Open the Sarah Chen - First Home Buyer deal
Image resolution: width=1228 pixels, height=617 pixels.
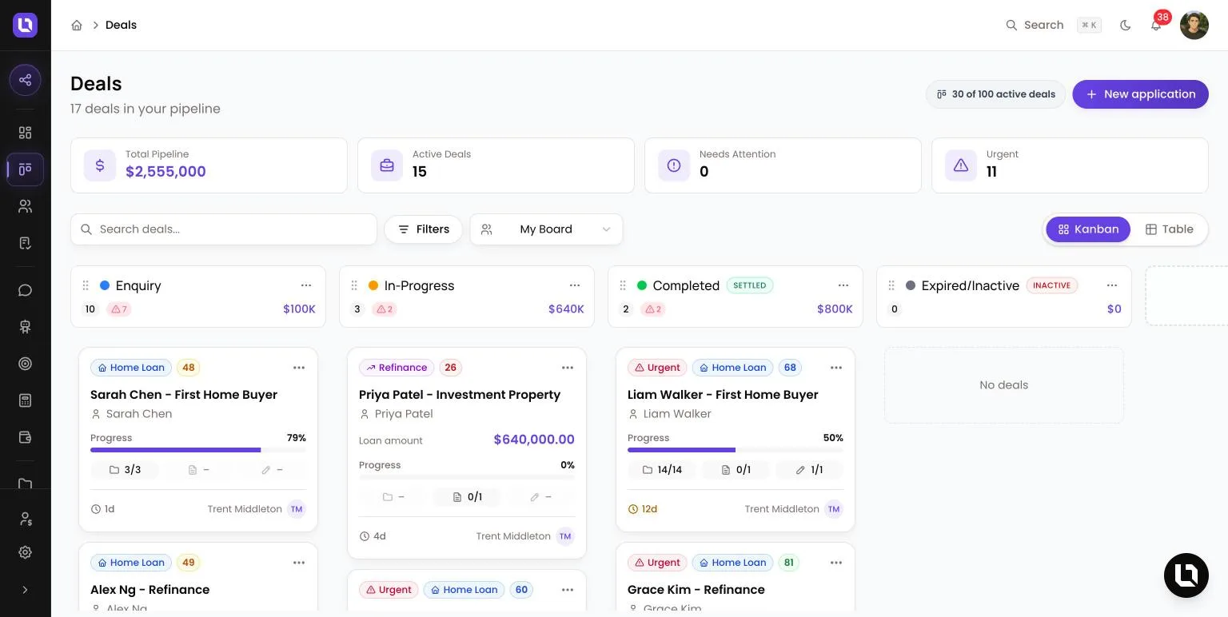tap(184, 395)
